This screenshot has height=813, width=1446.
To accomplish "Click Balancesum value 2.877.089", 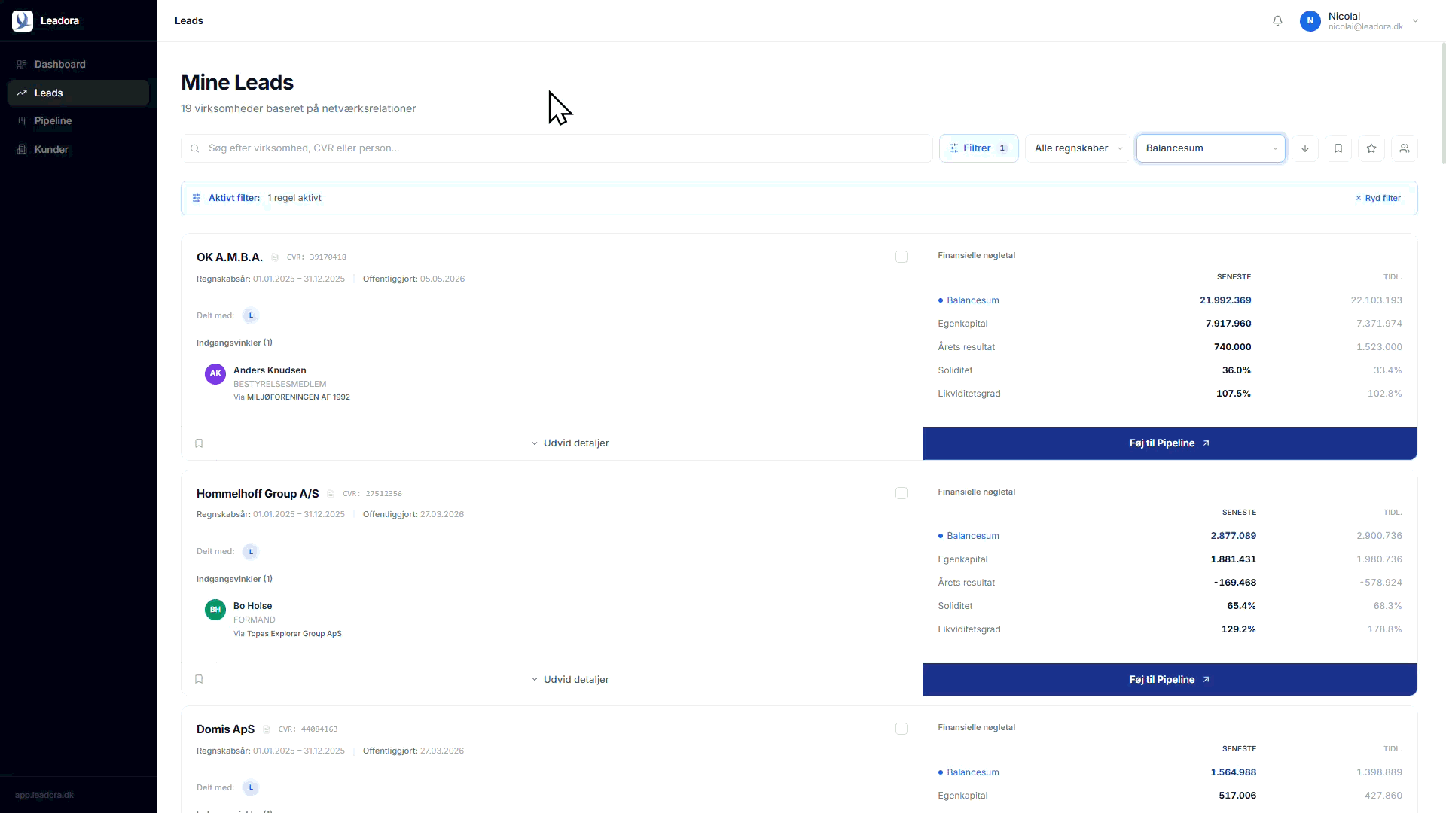I will click(x=1234, y=536).
